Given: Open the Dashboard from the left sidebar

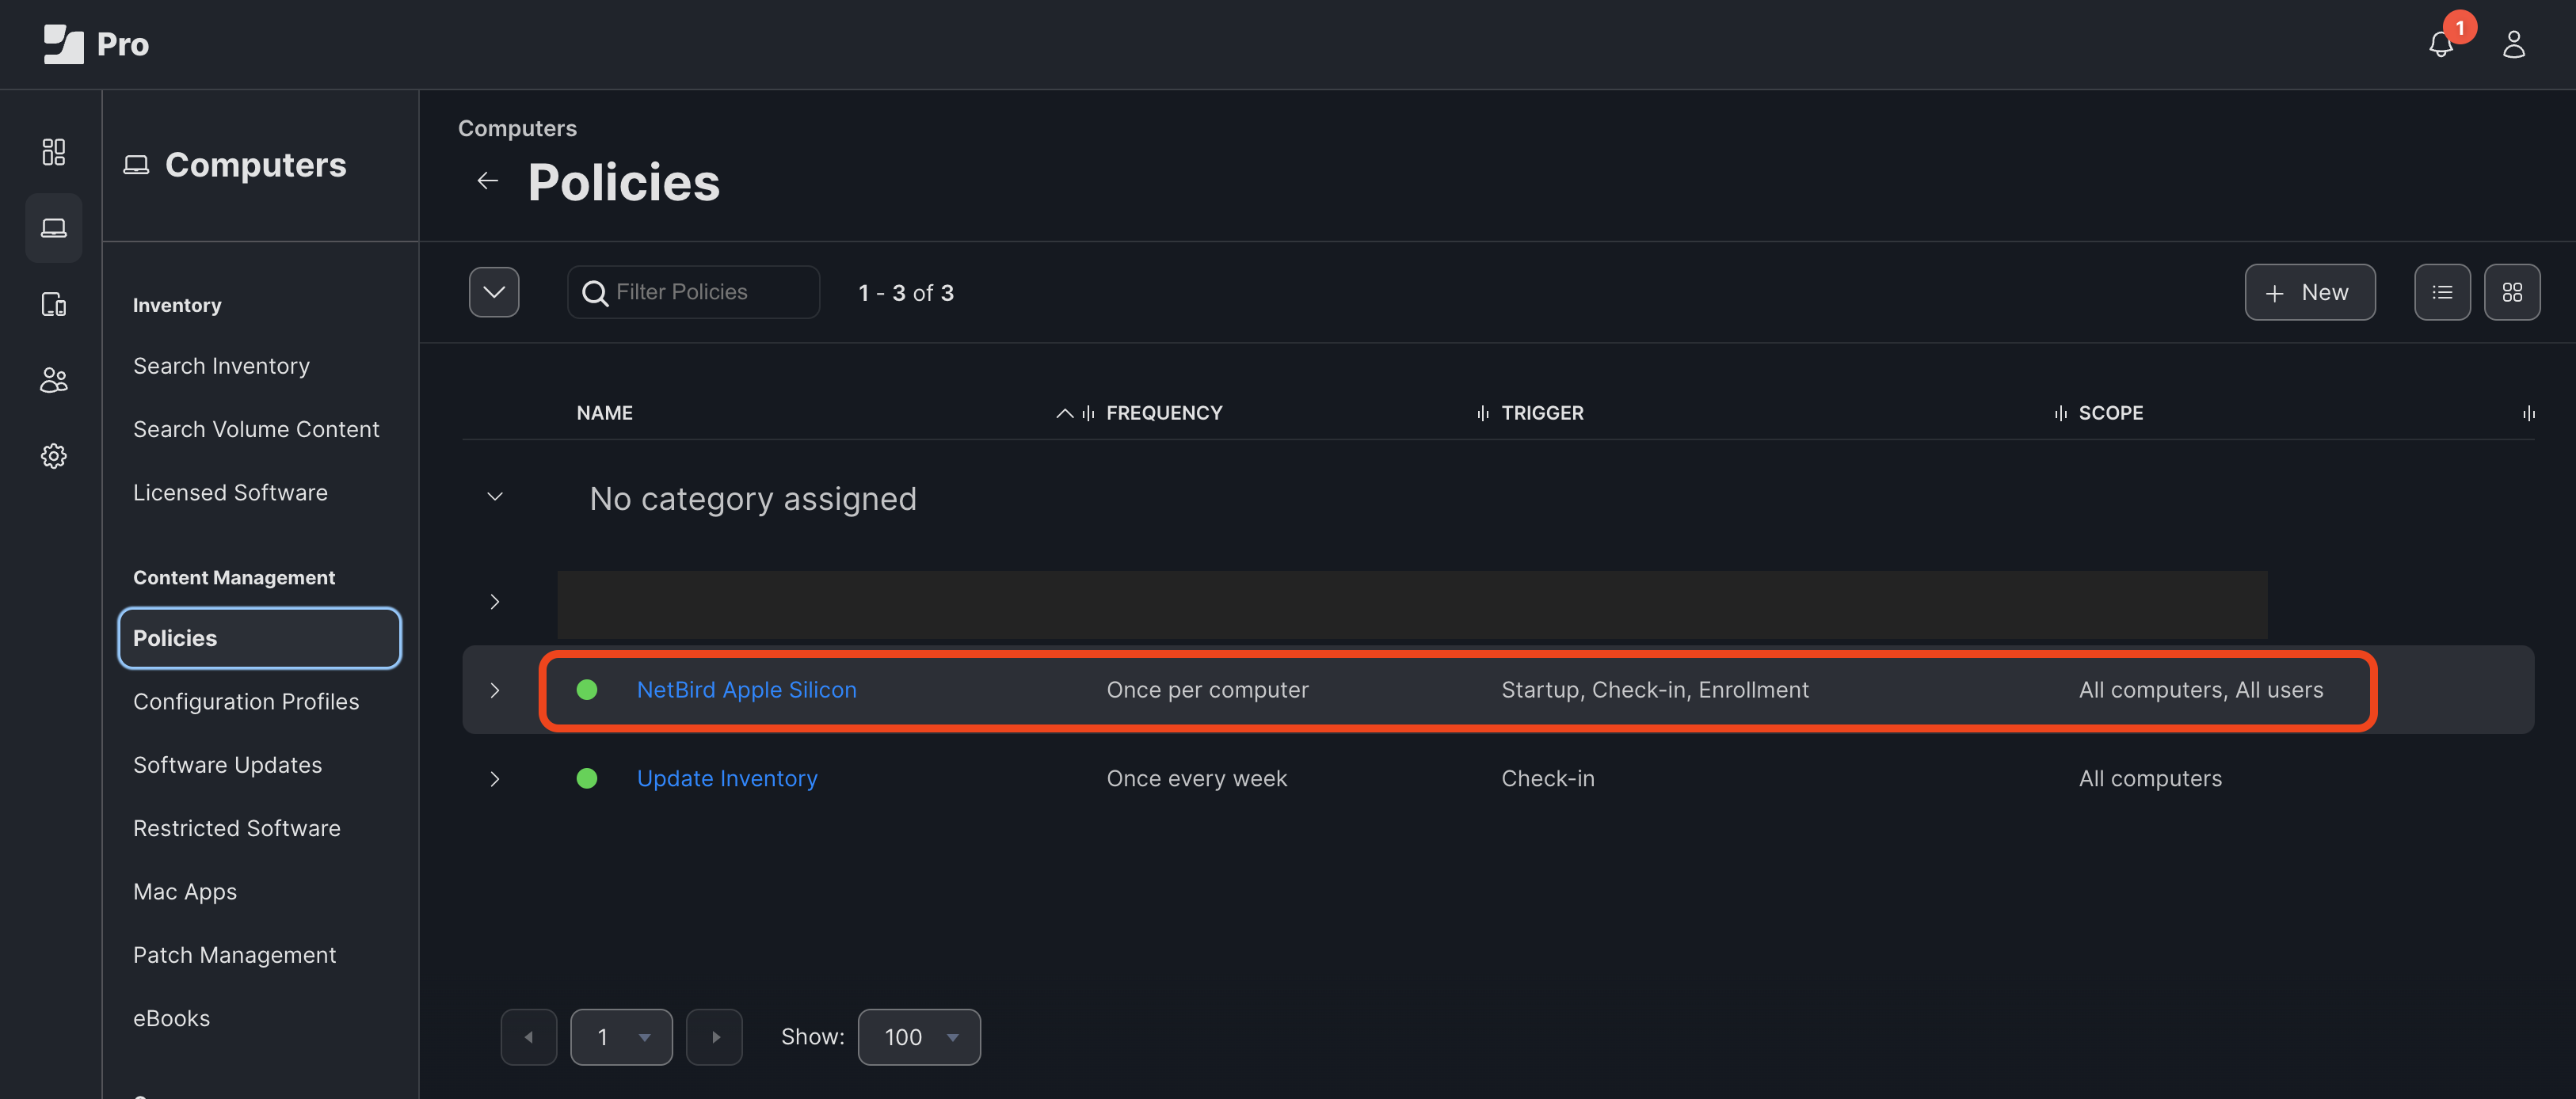Looking at the screenshot, I should point(54,152).
